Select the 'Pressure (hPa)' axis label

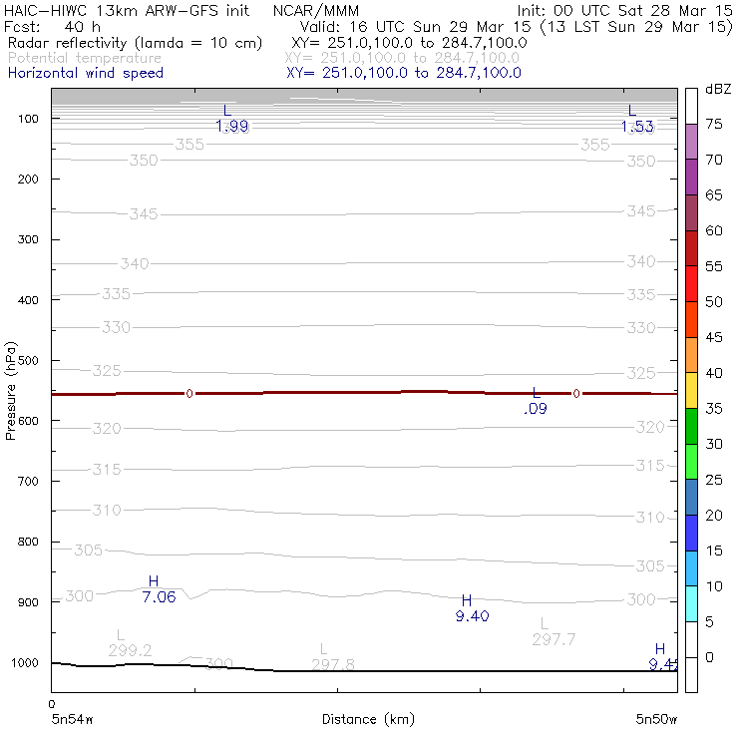coord(10,391)
